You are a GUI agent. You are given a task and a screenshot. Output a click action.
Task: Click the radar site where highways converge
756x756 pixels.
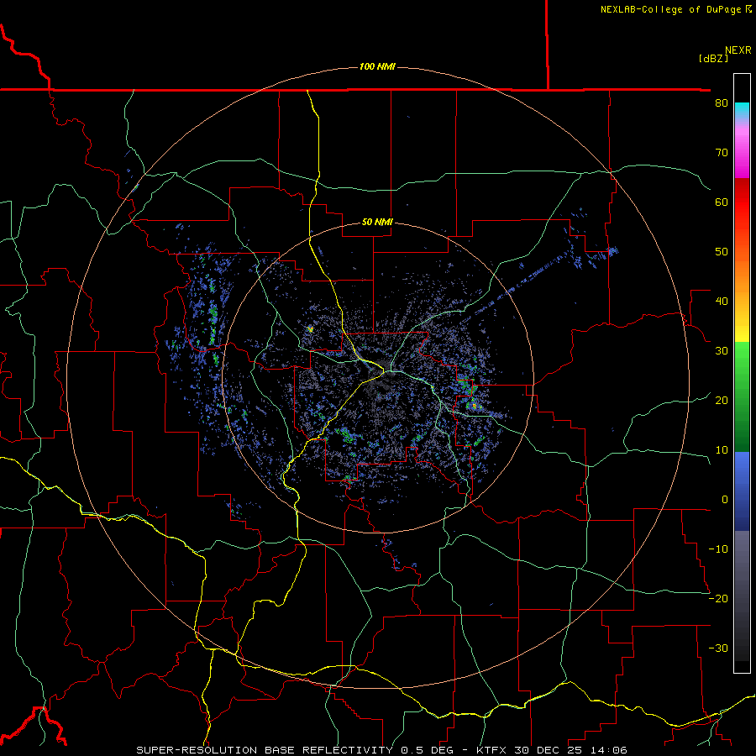[384, 371]
